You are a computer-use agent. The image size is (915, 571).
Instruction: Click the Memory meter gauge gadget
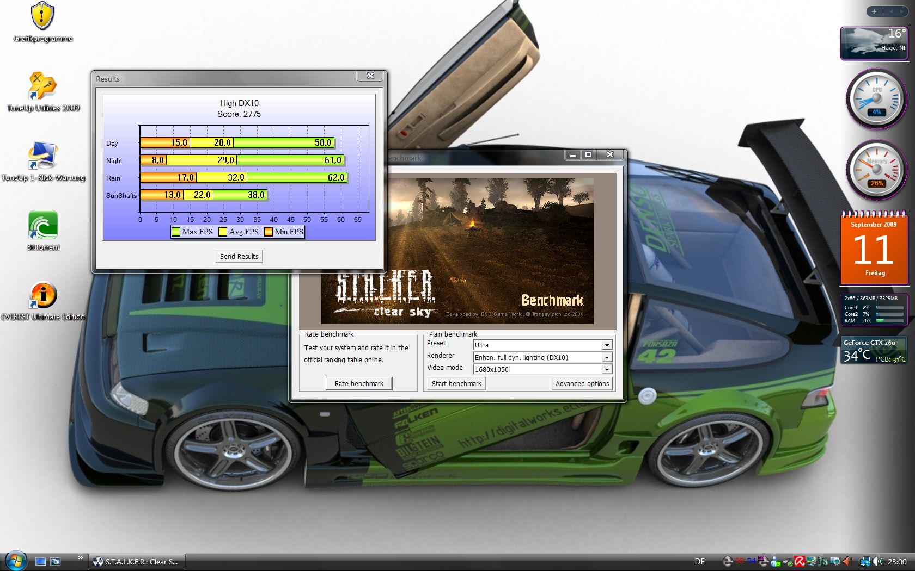click(876, 170)
